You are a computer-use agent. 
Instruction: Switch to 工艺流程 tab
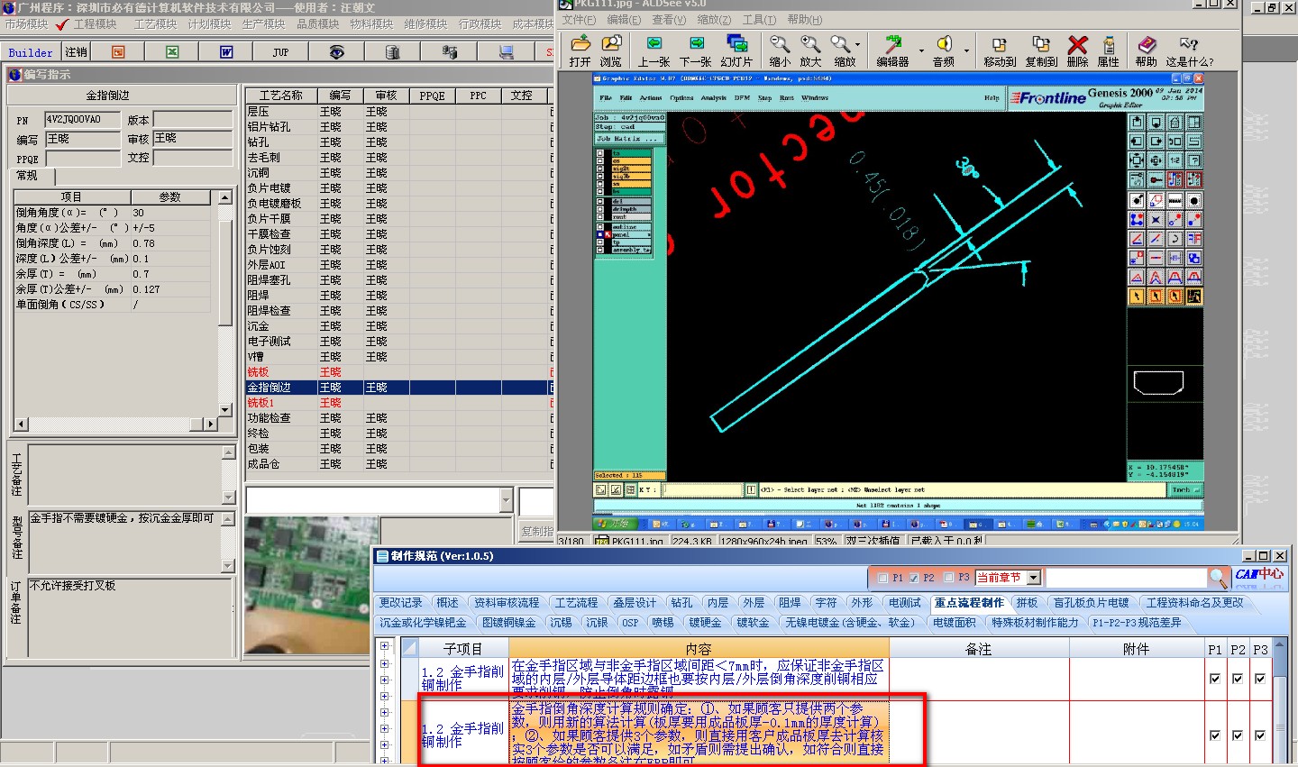click(577, 603)
